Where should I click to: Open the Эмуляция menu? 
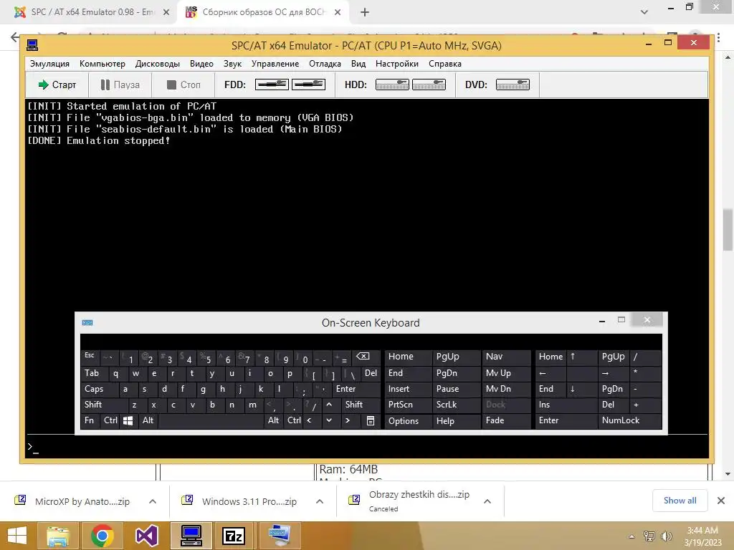tap(49, 64)
